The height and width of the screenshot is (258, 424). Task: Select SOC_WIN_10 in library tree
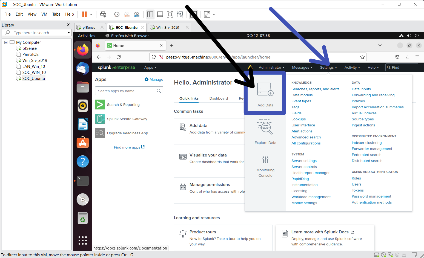pyautogui.click(x=34, y=73)
